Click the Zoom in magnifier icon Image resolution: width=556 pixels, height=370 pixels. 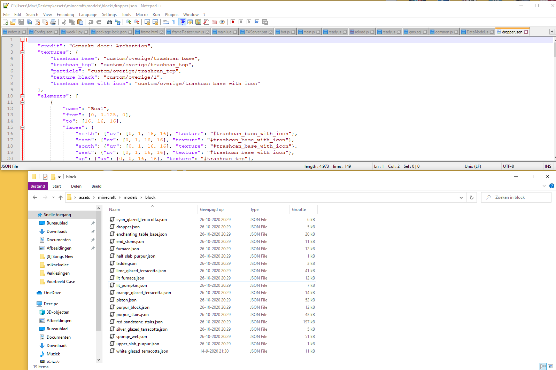[129, 22]
